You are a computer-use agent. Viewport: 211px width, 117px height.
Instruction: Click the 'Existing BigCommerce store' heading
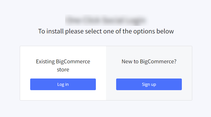(x=63, y=65)
